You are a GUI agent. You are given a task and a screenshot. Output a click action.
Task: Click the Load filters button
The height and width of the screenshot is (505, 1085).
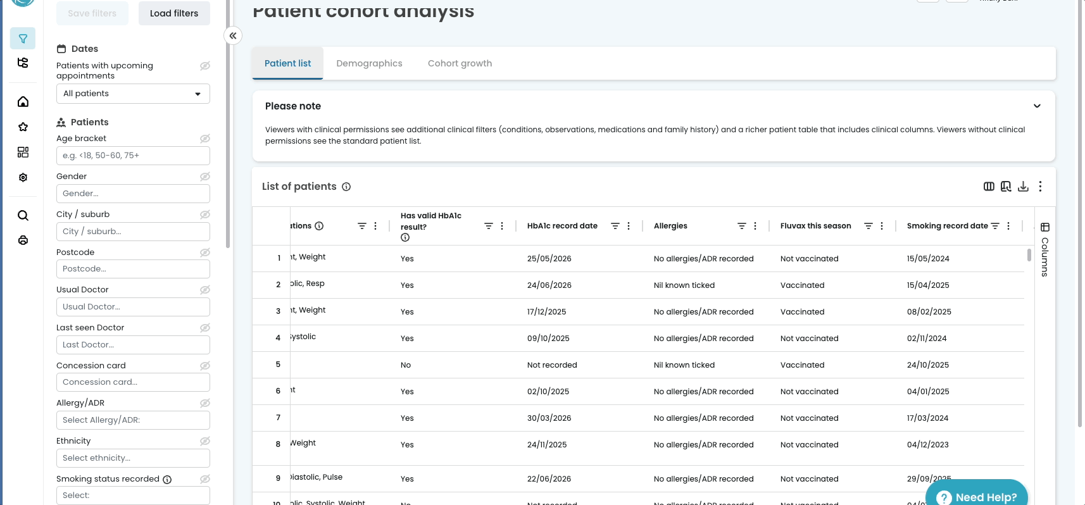[x=174, y=13]
